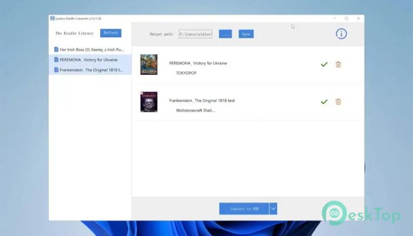Screen dimensions: 413x236
Task: Click the app icon in the title bar
Action: [x=52, y=18]
